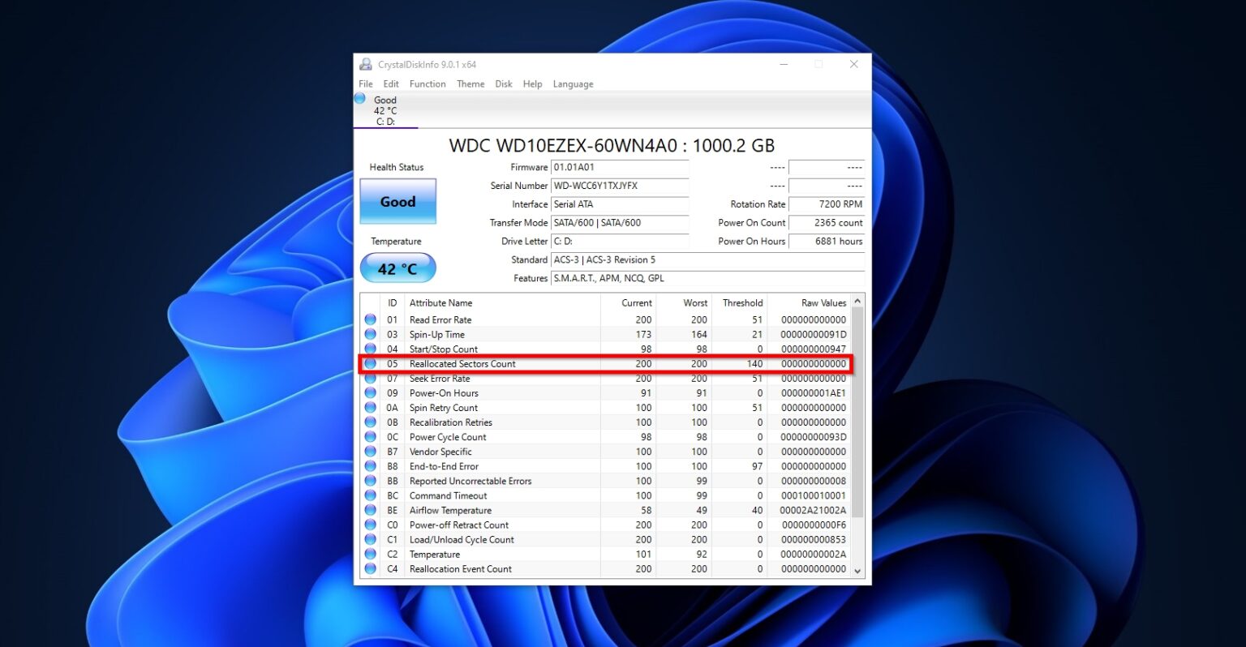Image resolution: width=1246 pixels, height=647 pixels.
Task: Open the Function menu
Action: (x=428, y=84)
